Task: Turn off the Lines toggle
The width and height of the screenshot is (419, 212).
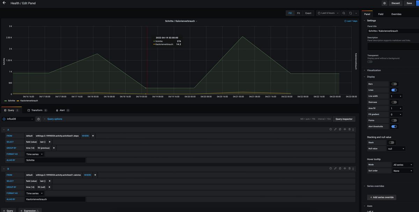Action: (394, 90)
